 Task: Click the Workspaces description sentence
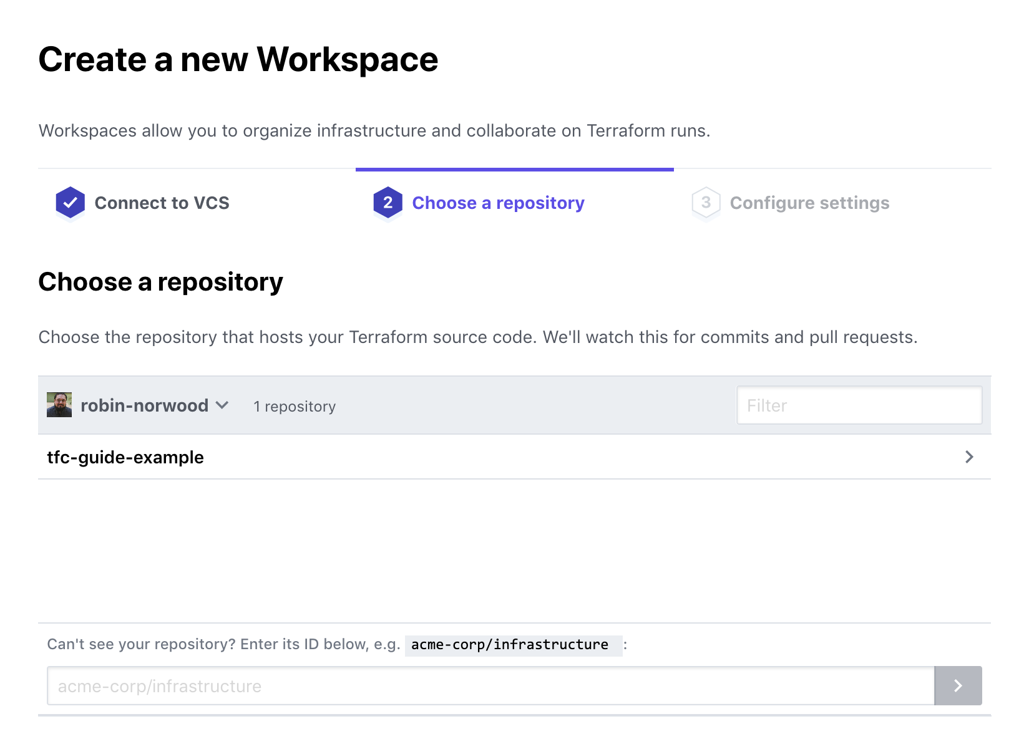[x=374, y=131]
